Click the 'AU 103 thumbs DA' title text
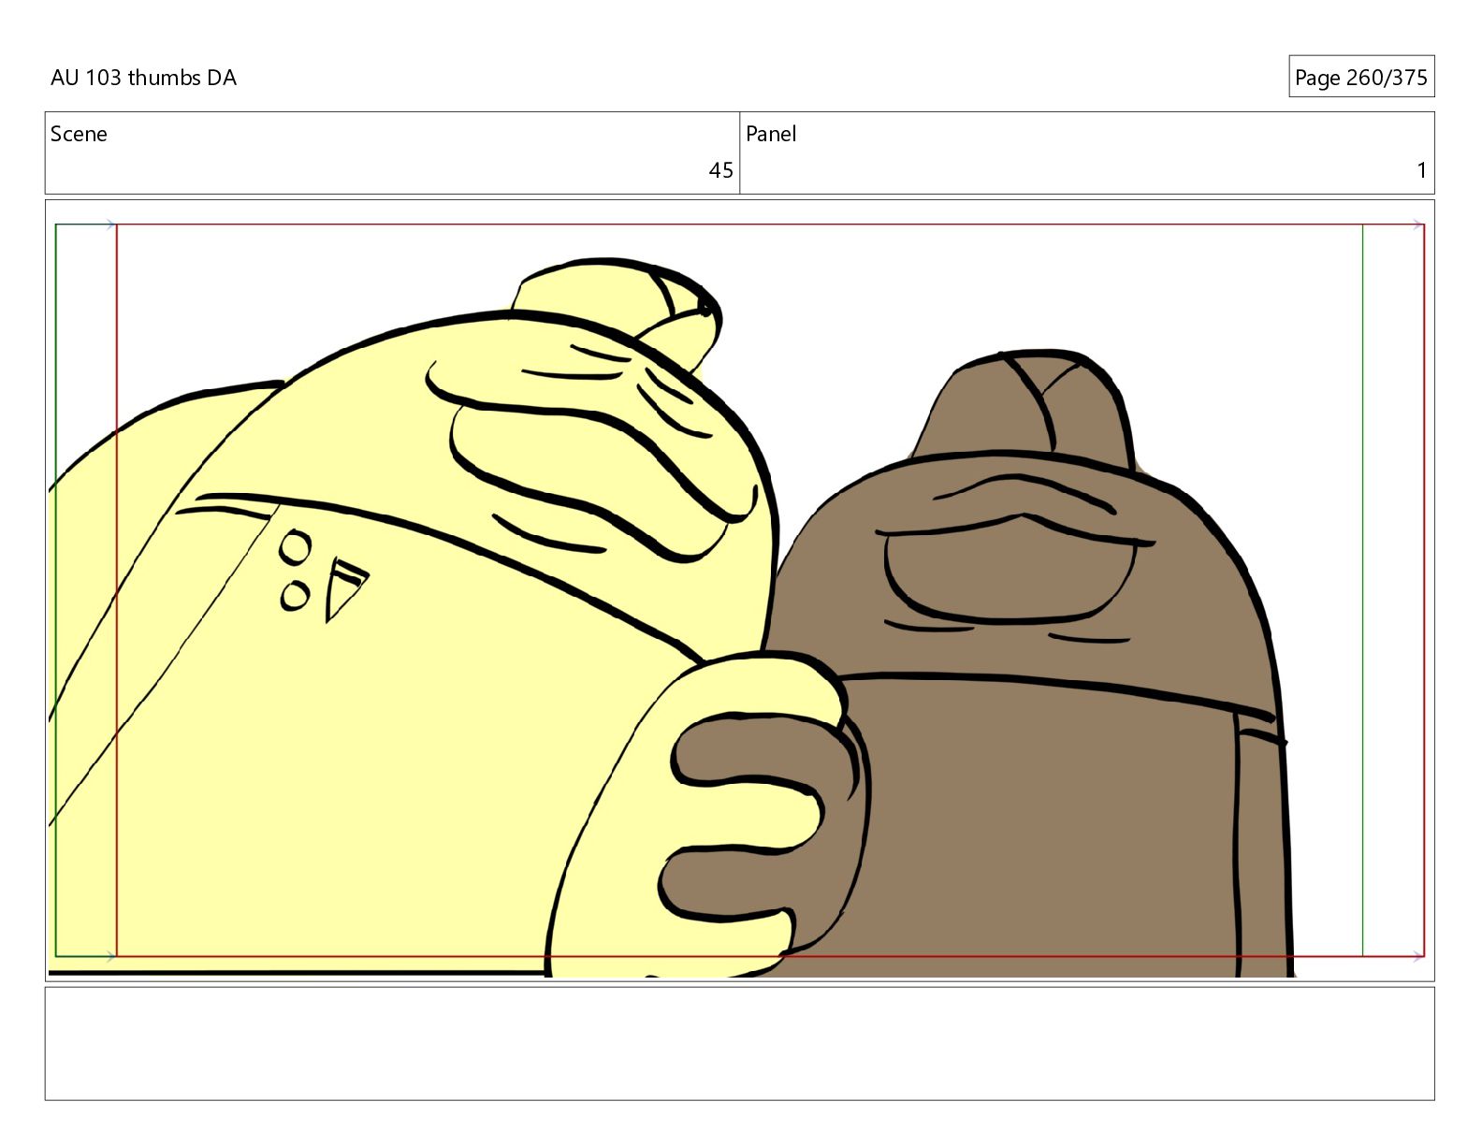The image size is (1482, 1145). point(143,78)
